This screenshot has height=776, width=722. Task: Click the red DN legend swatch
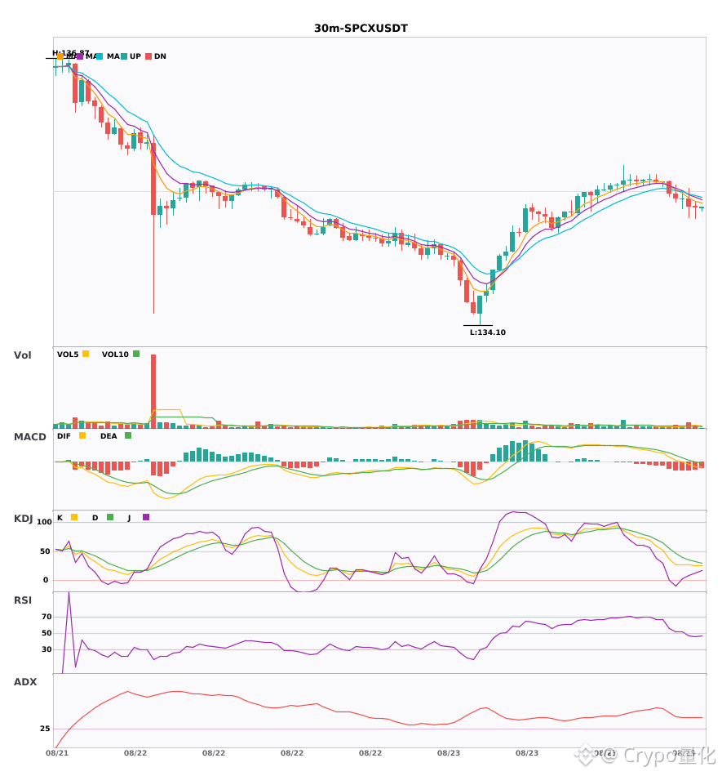(148, 56)
